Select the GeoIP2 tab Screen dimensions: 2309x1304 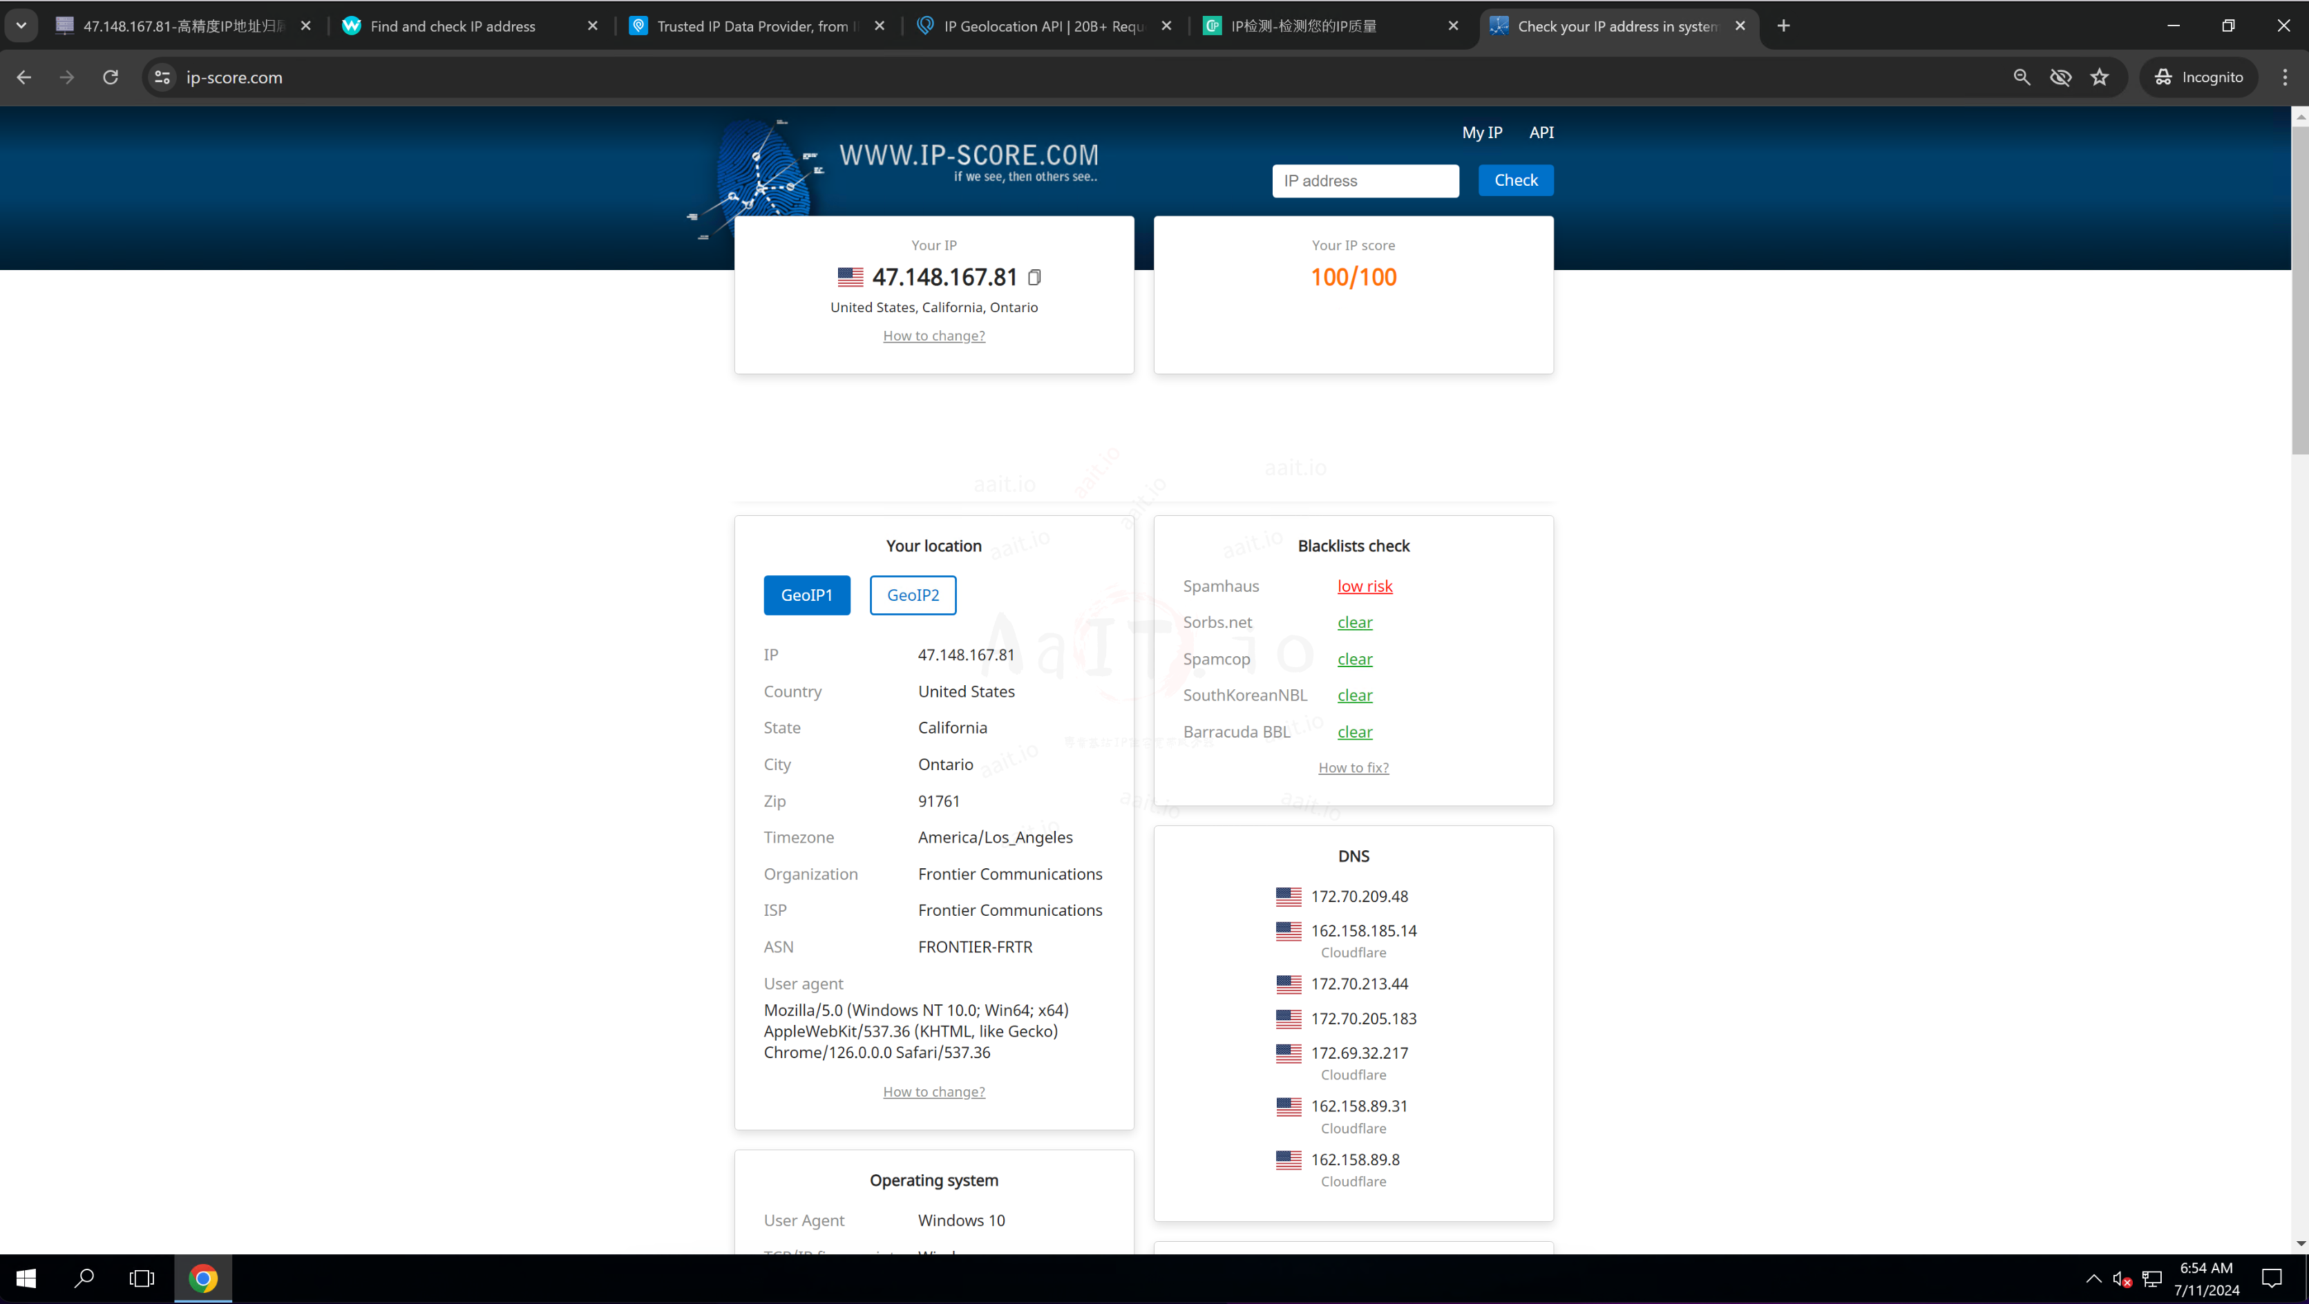913,594
